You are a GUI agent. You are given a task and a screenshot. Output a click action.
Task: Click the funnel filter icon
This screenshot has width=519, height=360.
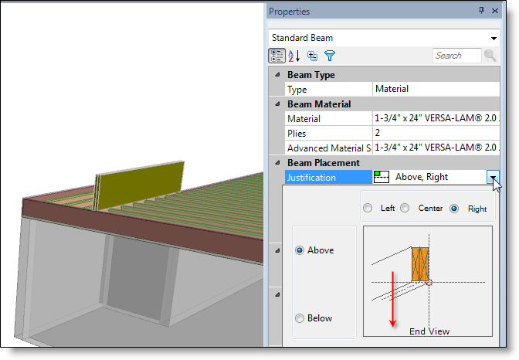[330, 56]
